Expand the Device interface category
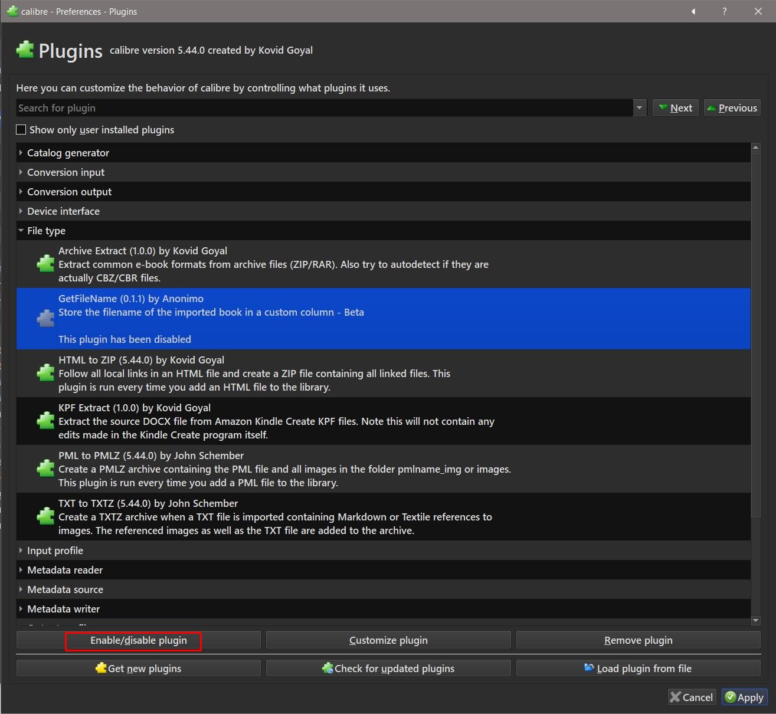The height and width of the screenshot is (714, 776). point(21,211)
